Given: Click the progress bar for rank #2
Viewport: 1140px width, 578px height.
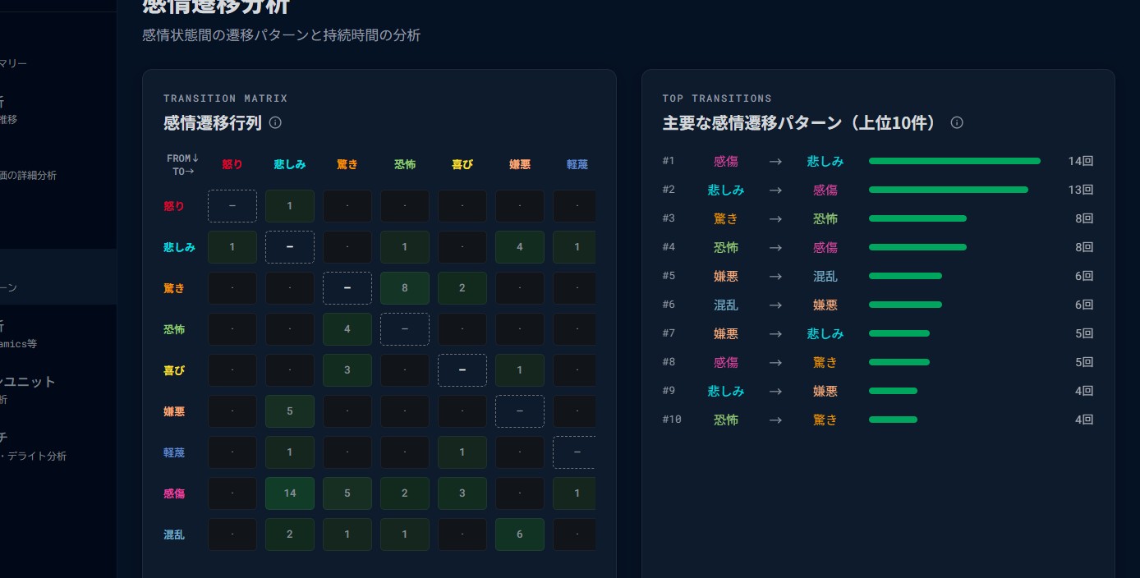Looking at the screenshot, I should point(949,190).
